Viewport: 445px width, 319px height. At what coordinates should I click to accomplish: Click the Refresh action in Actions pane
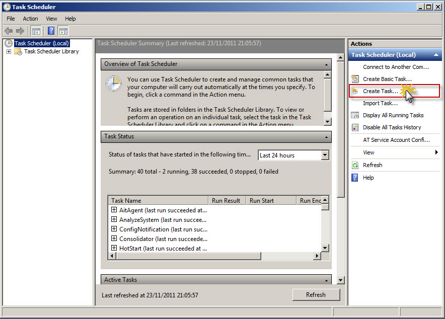pyautogui.click(x=373, y=165)
